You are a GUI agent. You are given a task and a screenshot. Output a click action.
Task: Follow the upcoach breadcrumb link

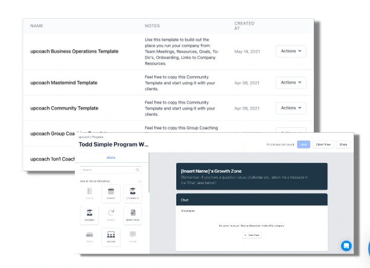point(84,137)
